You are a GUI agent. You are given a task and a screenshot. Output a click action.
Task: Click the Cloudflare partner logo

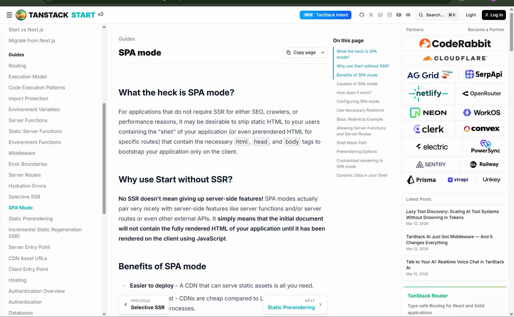click(455, 58)
